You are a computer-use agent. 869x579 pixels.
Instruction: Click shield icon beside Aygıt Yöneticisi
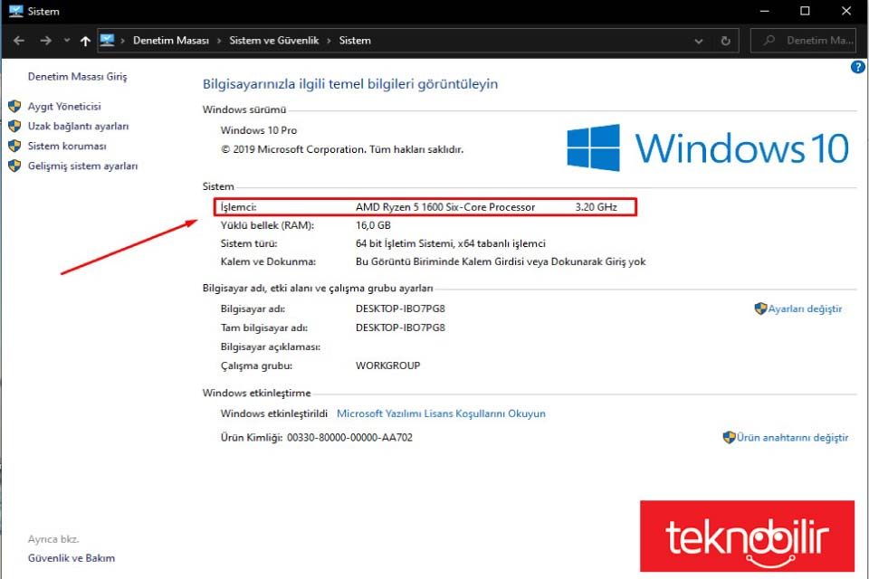click(15, 107)
